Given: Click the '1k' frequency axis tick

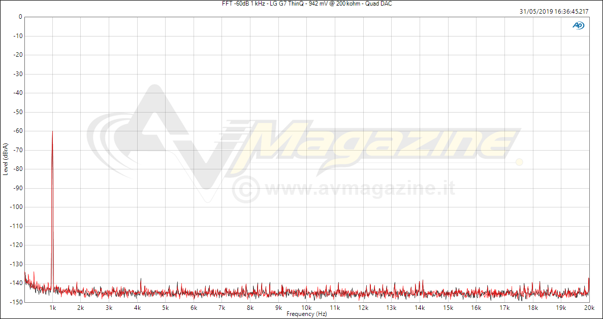Looking at the screenshot, I should [x=53, y=308].
